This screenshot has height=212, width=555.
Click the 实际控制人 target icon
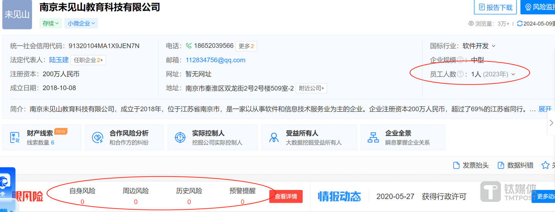point(180,137)
